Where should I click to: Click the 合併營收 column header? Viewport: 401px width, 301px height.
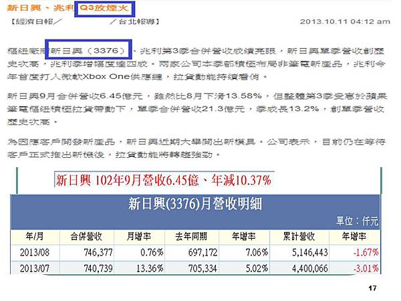tap(86, 236)
